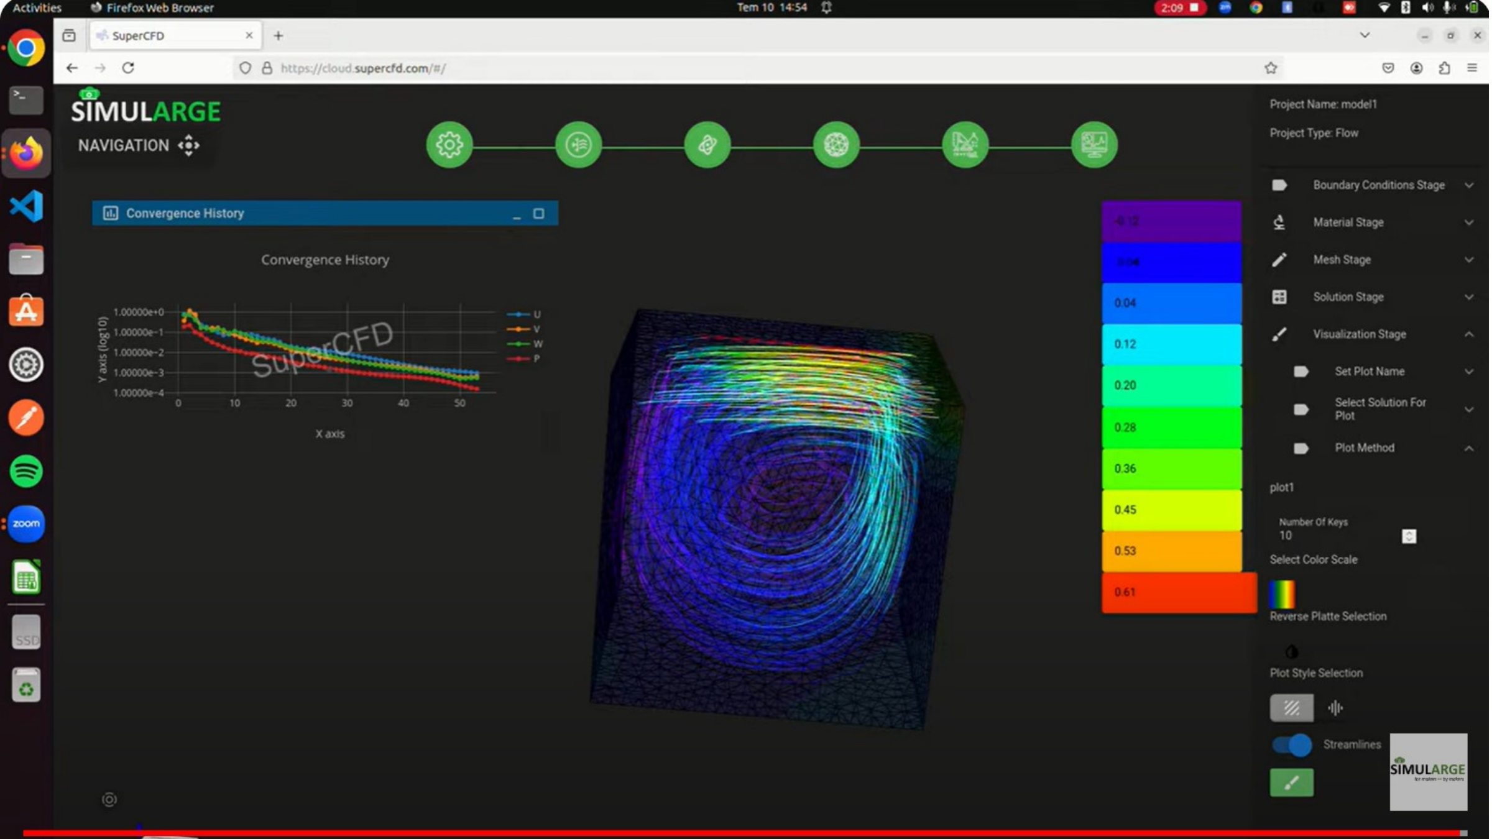Select the Mesh sphere stage icon
Image resolution: width=1492 pixels, height=839 pixels.
(x=836, y=144)
